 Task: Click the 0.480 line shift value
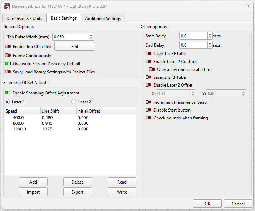pyautogui.click(x=47, y=118)
